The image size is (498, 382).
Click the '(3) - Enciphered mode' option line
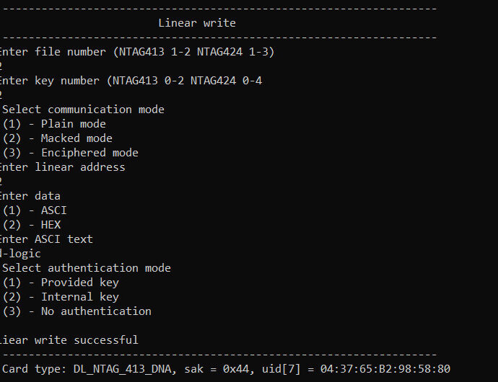pos(70,153)
